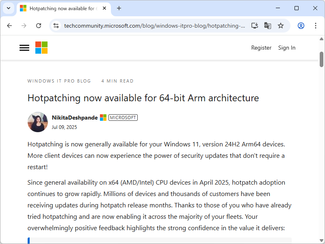
Task: Click the back navigation arrow
Action: [9, 25]
